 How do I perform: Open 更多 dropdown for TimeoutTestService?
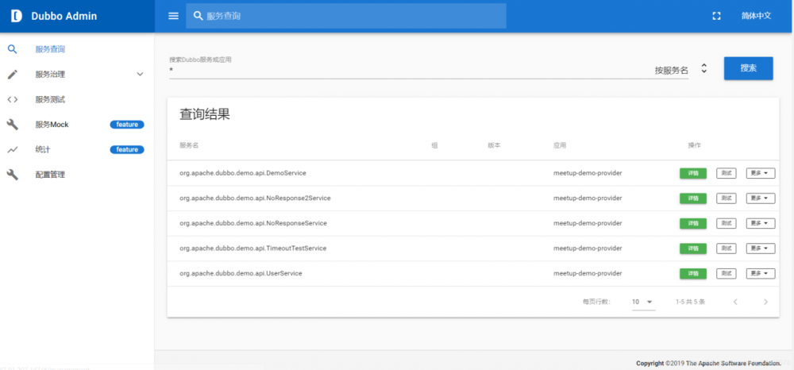click(761, 249)
